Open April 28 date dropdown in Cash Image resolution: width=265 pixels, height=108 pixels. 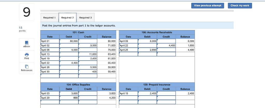(50, 67)
